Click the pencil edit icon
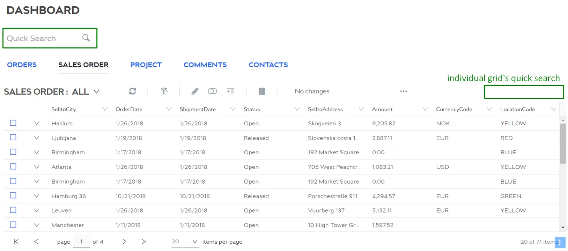Screen dimensions: 568x251 (x=195, y=91)
